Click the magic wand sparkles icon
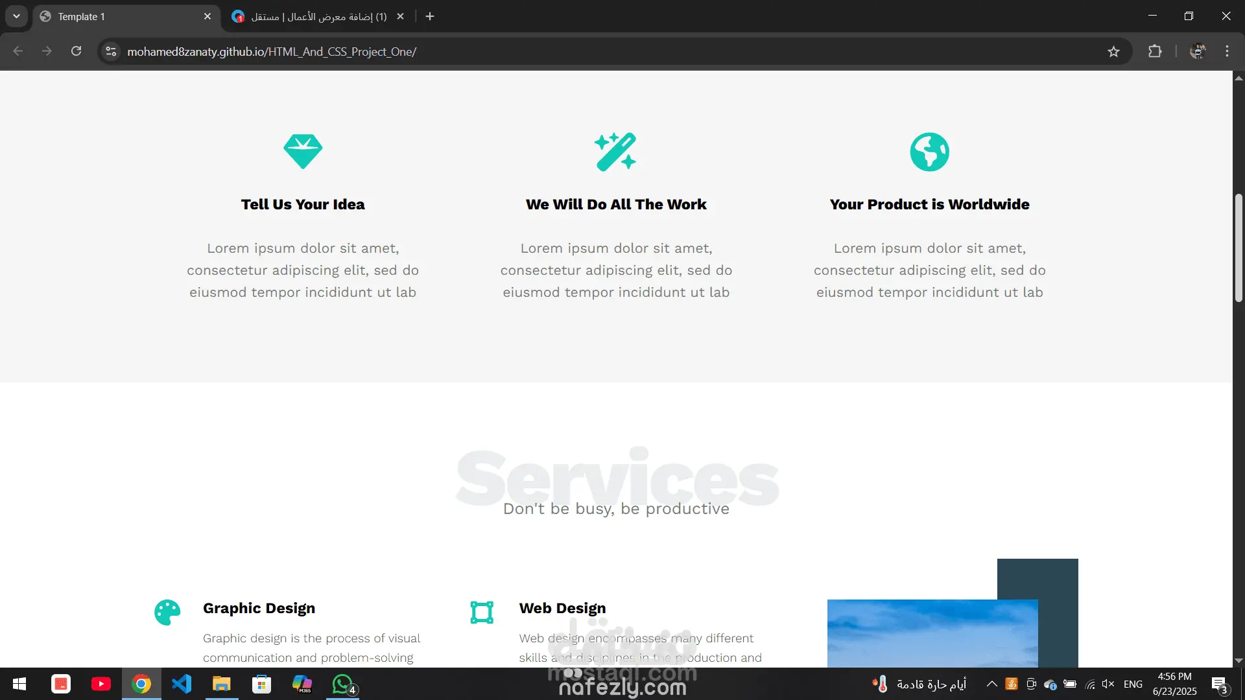This screenshot has height=700, width=1245. coord(615,152)
